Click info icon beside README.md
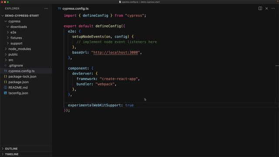The height and width of the screenshot is (157, 279). 6,87
